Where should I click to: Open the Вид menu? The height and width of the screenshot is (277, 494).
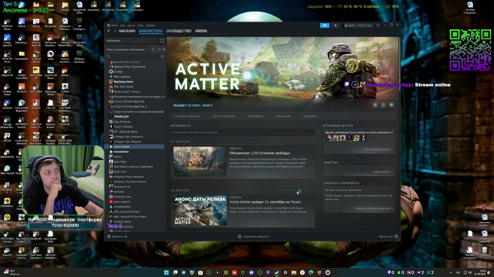point(122,25)
